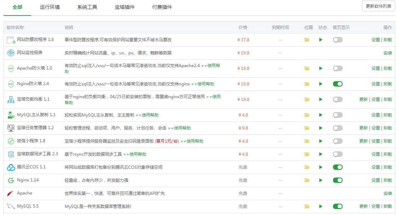
Task: Open folder icon for MySQL 5.5
Action: click(x=307, y=207)
